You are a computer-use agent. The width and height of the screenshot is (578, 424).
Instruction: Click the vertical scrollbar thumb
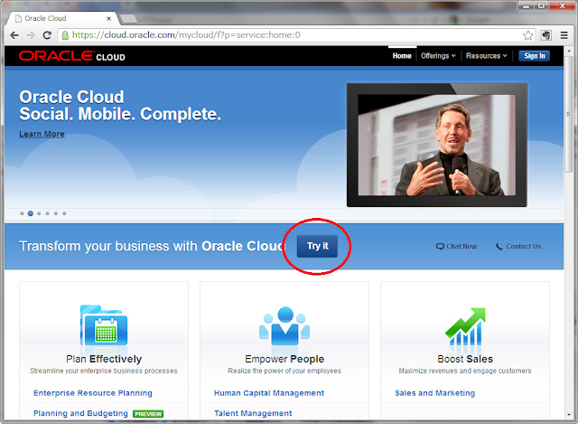coord(569,114)
